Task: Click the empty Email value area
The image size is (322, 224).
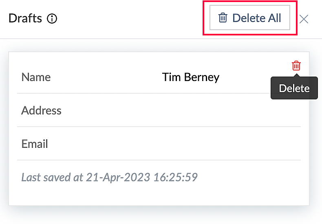Action: tap(190, 144)
